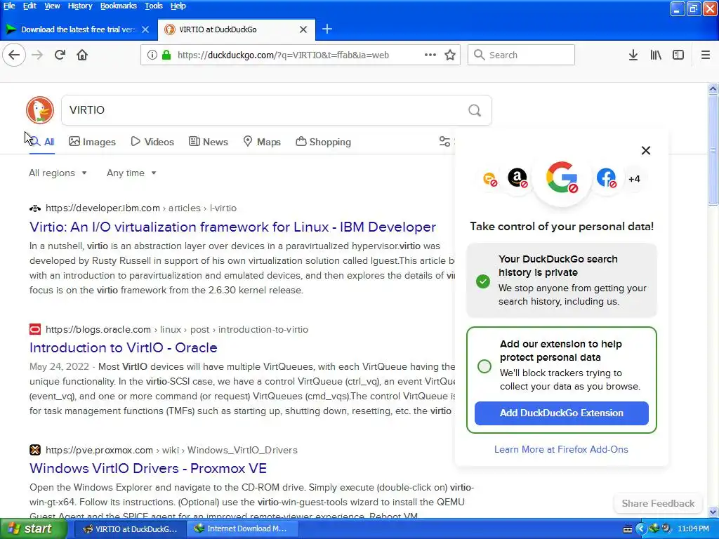
Task: Switch to Images results
Action: (x=92, y=142)
